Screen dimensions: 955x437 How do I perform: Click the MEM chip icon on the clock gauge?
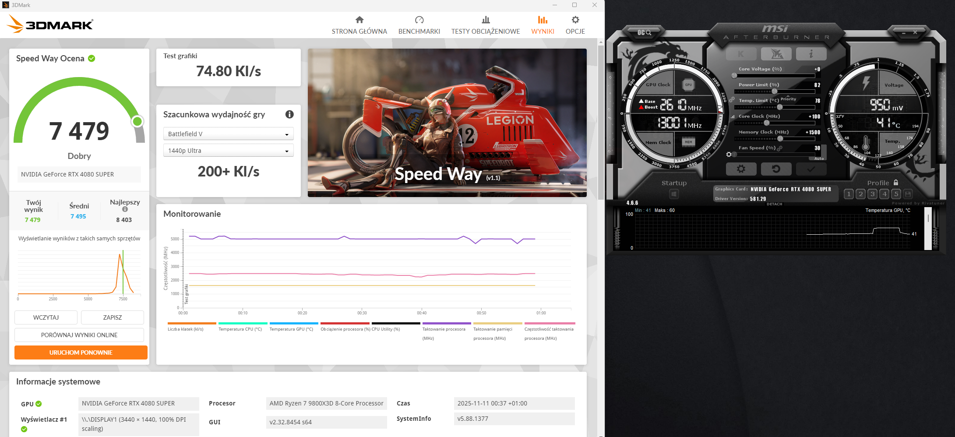[688, 142]
